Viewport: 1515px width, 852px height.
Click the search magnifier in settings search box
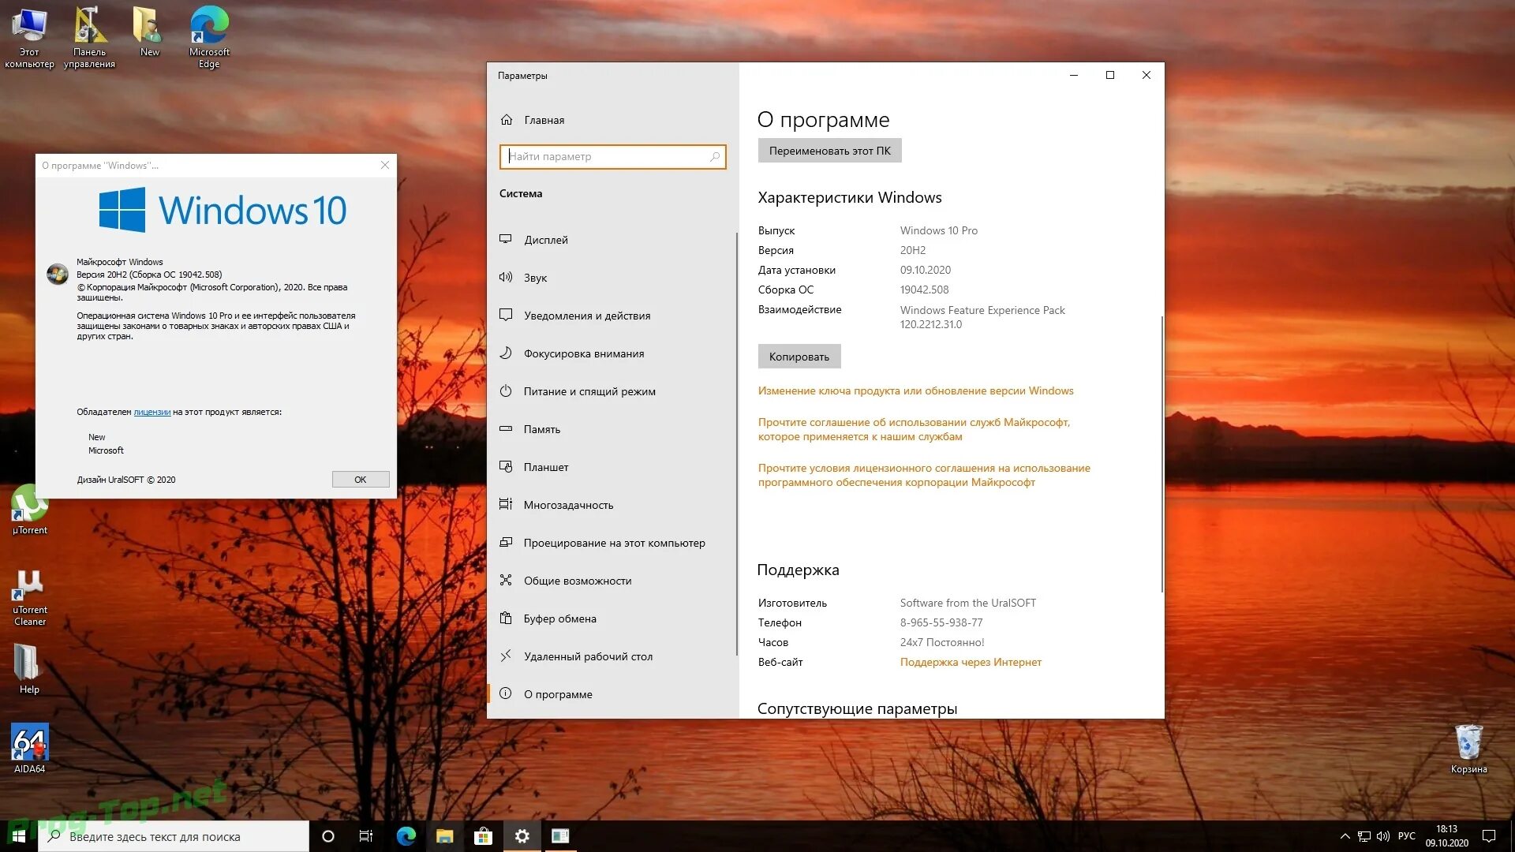pos(714,157)
